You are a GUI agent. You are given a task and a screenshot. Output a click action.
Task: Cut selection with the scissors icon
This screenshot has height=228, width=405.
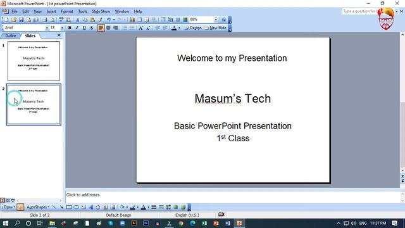[x=77, y=20]
